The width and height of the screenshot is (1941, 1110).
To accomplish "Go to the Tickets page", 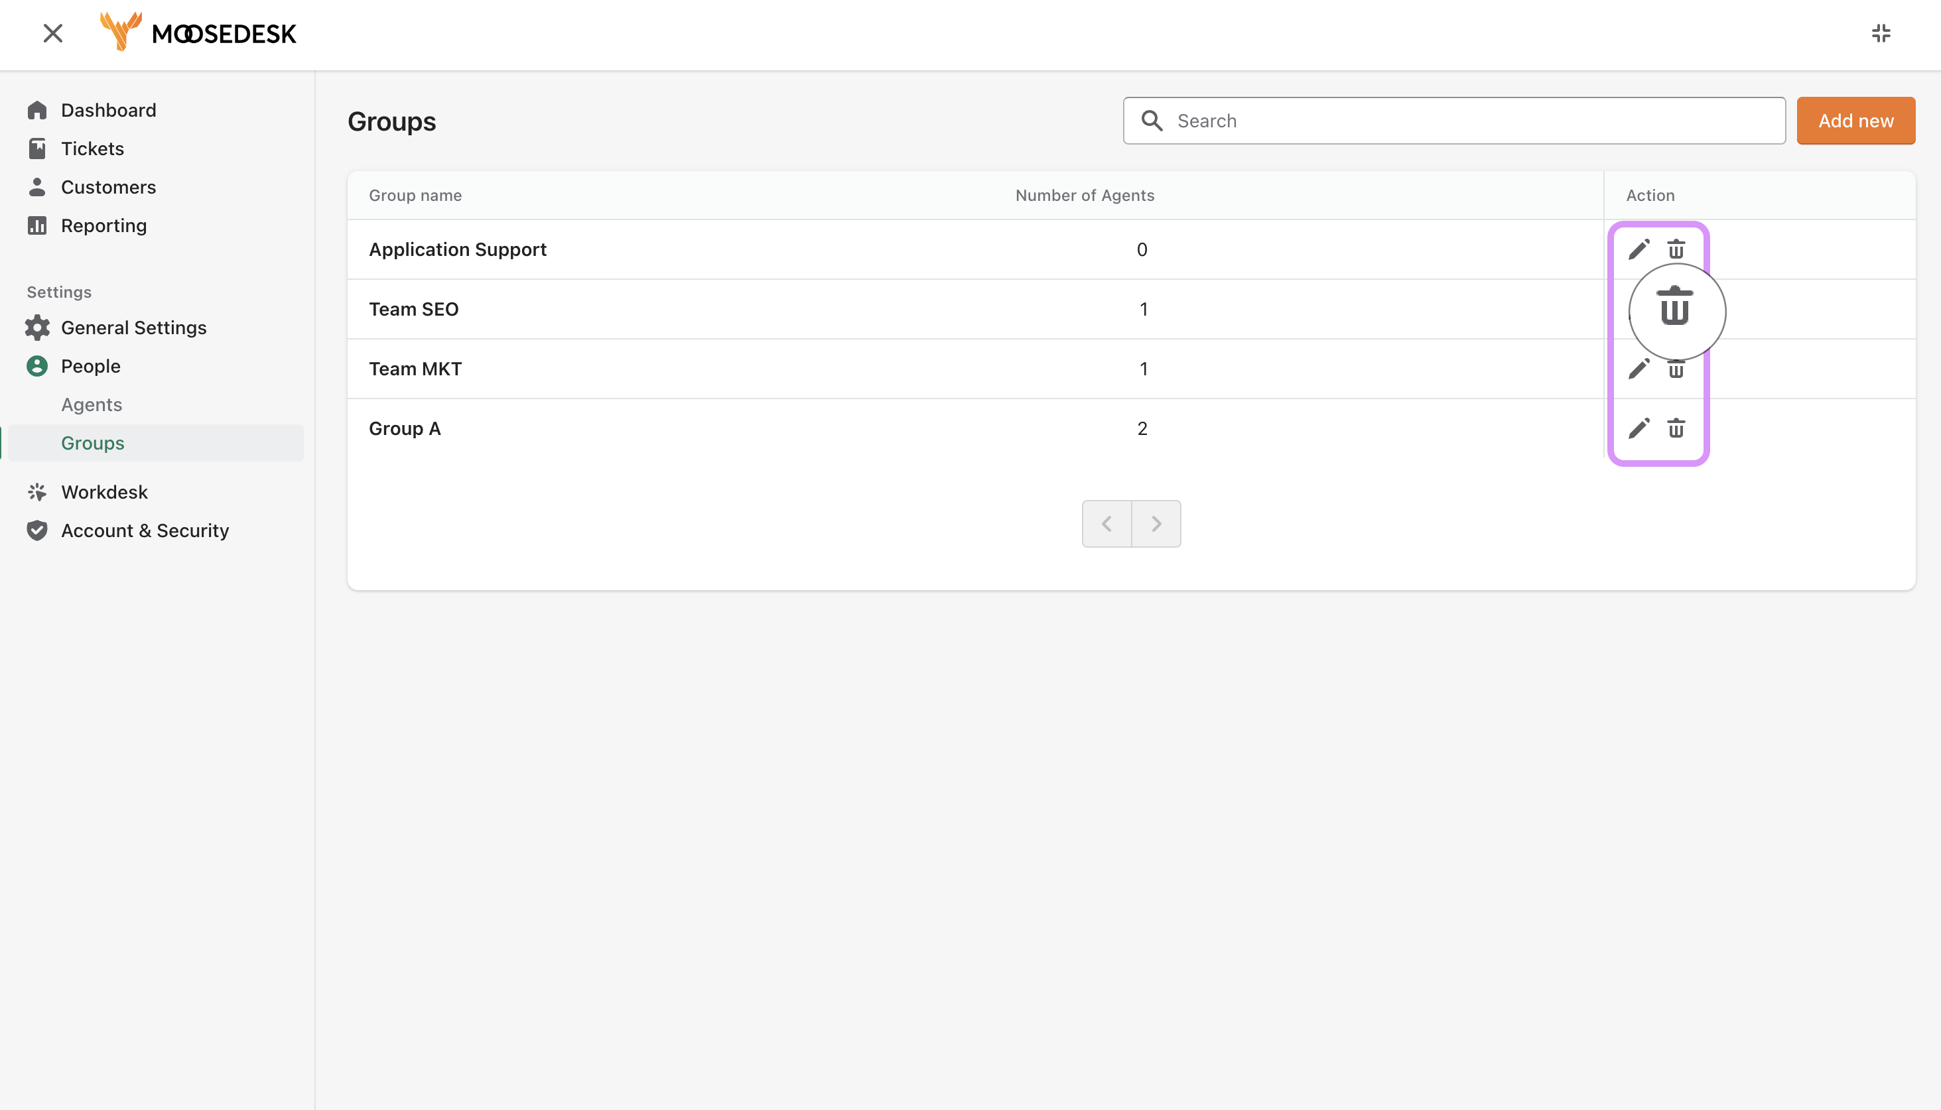I will point(92,149).
